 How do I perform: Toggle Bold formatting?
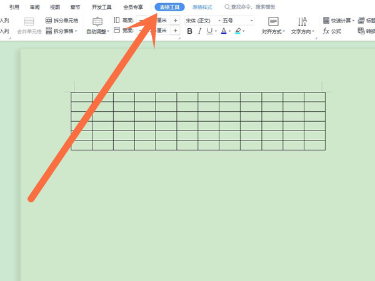[x=190, y=31]
